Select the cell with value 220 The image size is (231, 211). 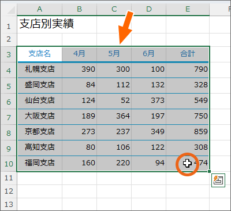point(114,164)
